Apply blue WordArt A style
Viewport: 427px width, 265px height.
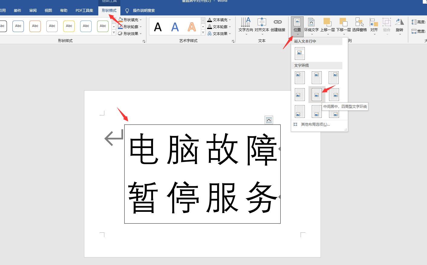tap(175, 27)
